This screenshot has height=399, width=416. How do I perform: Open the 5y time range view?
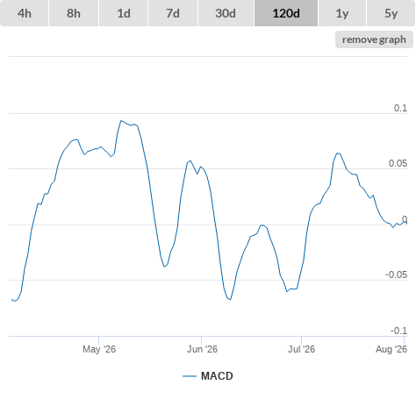pos(391,13)
